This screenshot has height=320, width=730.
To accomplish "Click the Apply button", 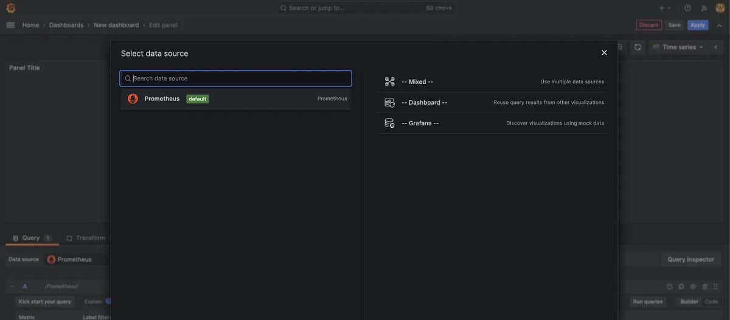I will (698, 25).
